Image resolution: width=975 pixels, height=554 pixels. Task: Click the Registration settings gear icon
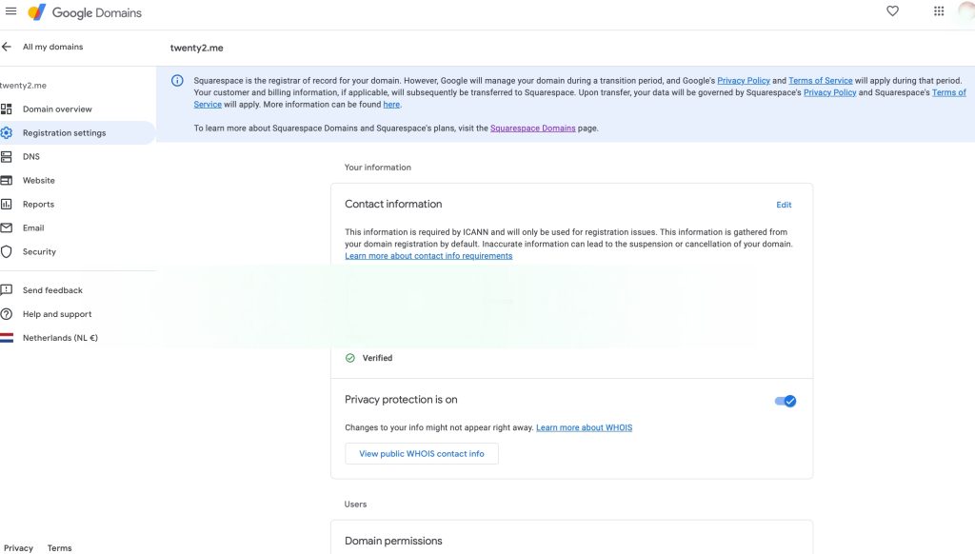click(x=7, y=133)
